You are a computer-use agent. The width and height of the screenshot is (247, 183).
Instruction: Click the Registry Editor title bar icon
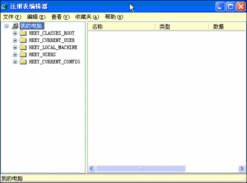pyautogui.click(x=4, y=6)
